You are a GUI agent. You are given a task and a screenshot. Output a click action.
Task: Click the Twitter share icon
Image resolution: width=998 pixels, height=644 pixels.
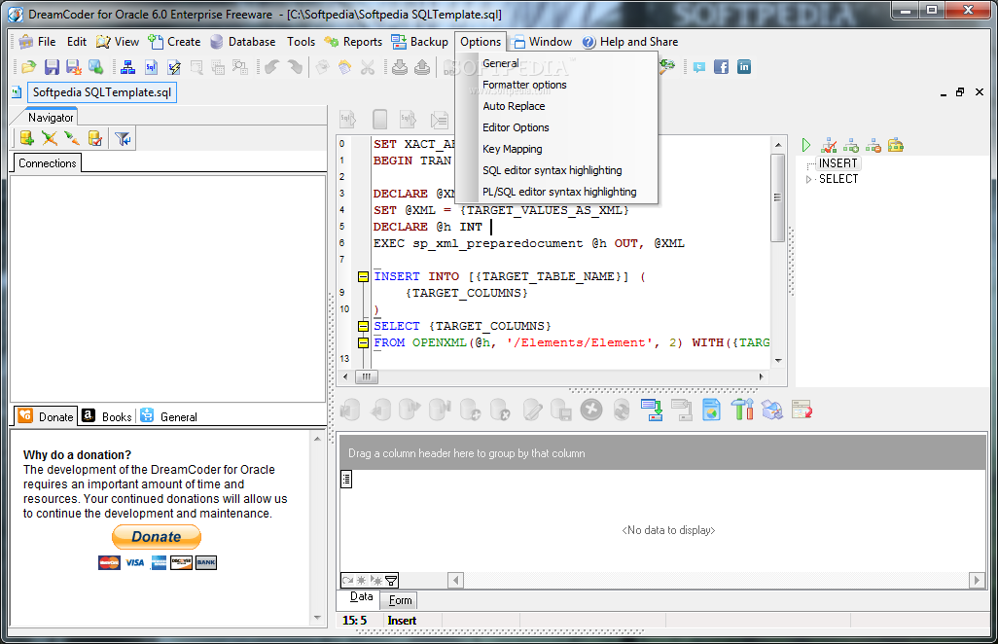pos(698,67)
